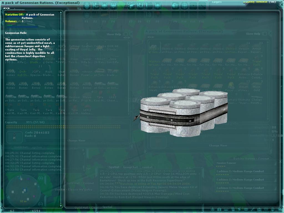
Task: Click the inventory Capacity progress bar
Action: 63,127
